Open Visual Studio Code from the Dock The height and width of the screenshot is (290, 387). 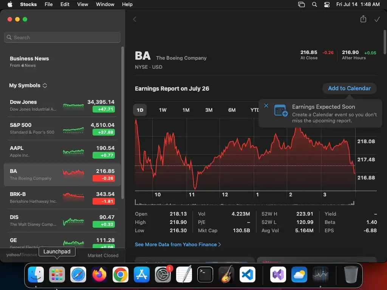248,275
